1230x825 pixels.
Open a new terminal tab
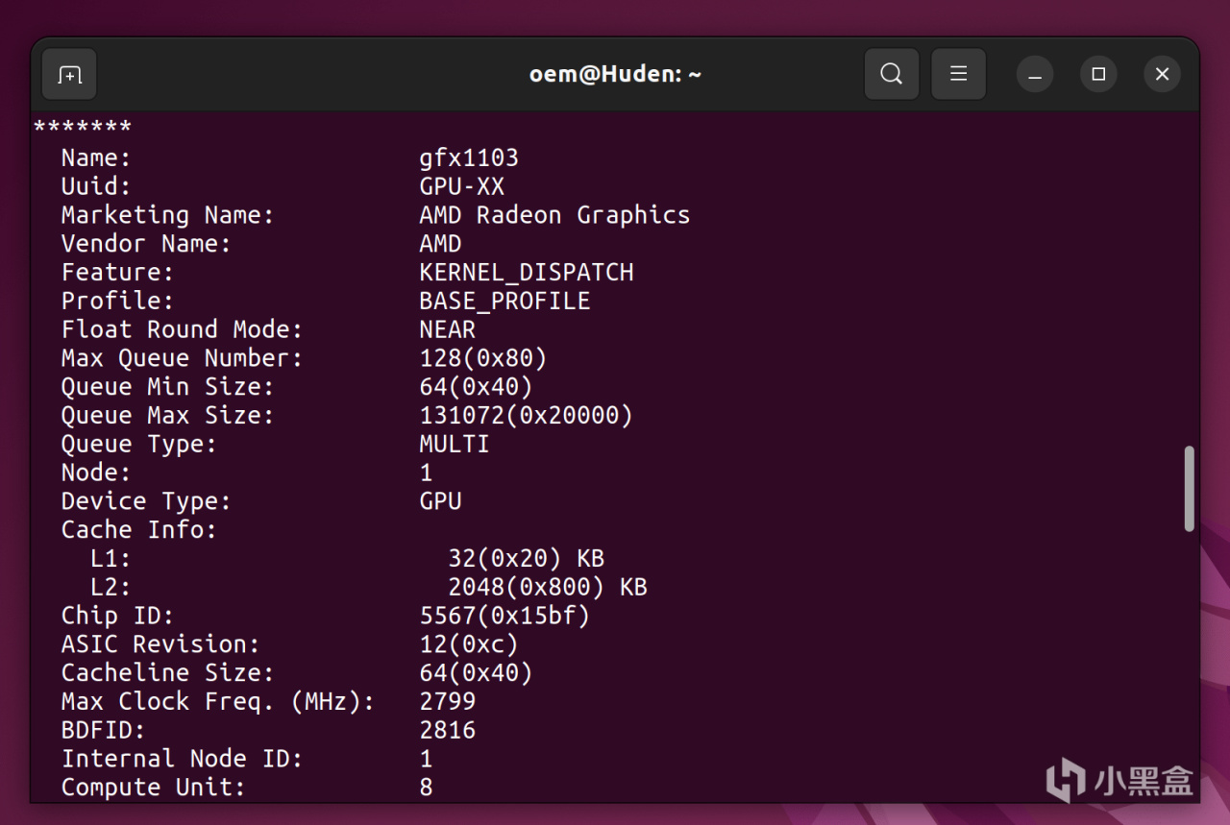tap(69, 74)
